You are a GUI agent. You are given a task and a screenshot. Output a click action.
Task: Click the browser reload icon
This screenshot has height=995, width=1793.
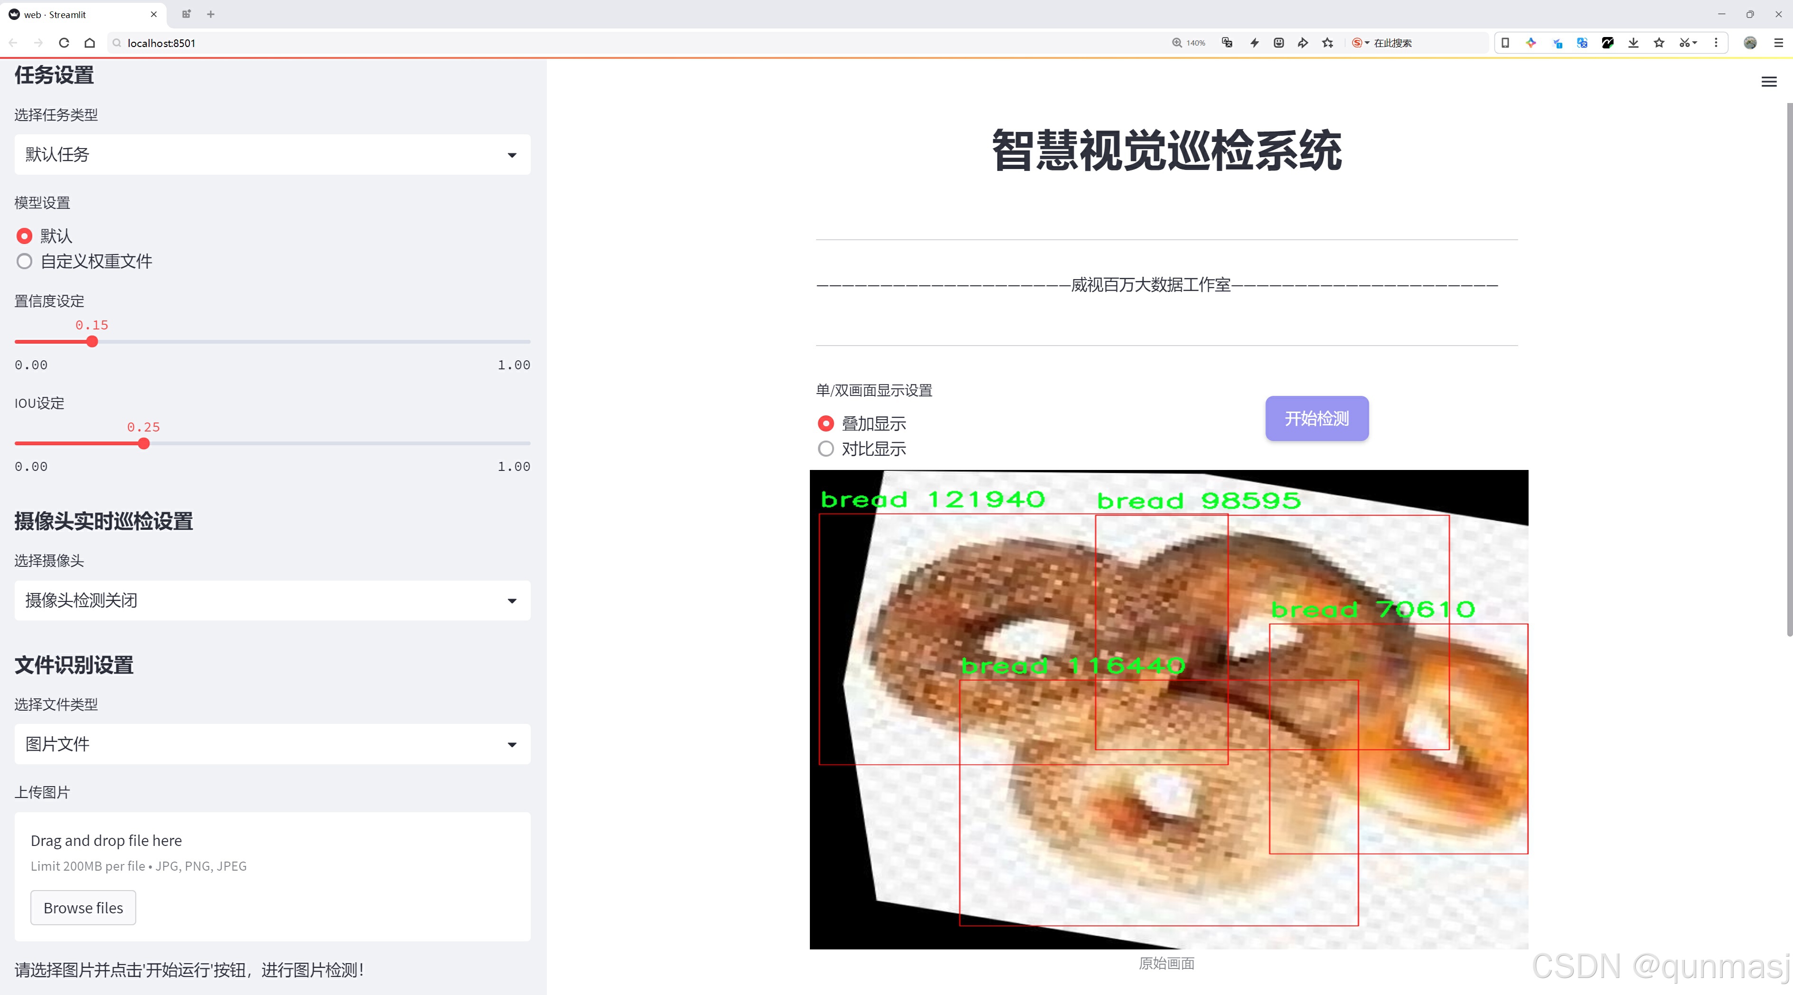[64, 43]
